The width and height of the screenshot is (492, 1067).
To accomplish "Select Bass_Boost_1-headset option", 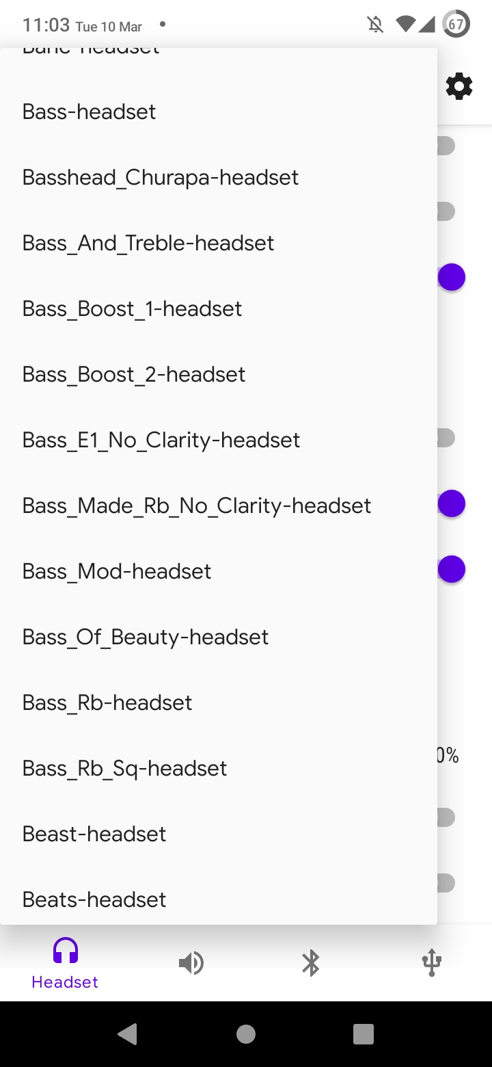I will click(x=219, y=308).
